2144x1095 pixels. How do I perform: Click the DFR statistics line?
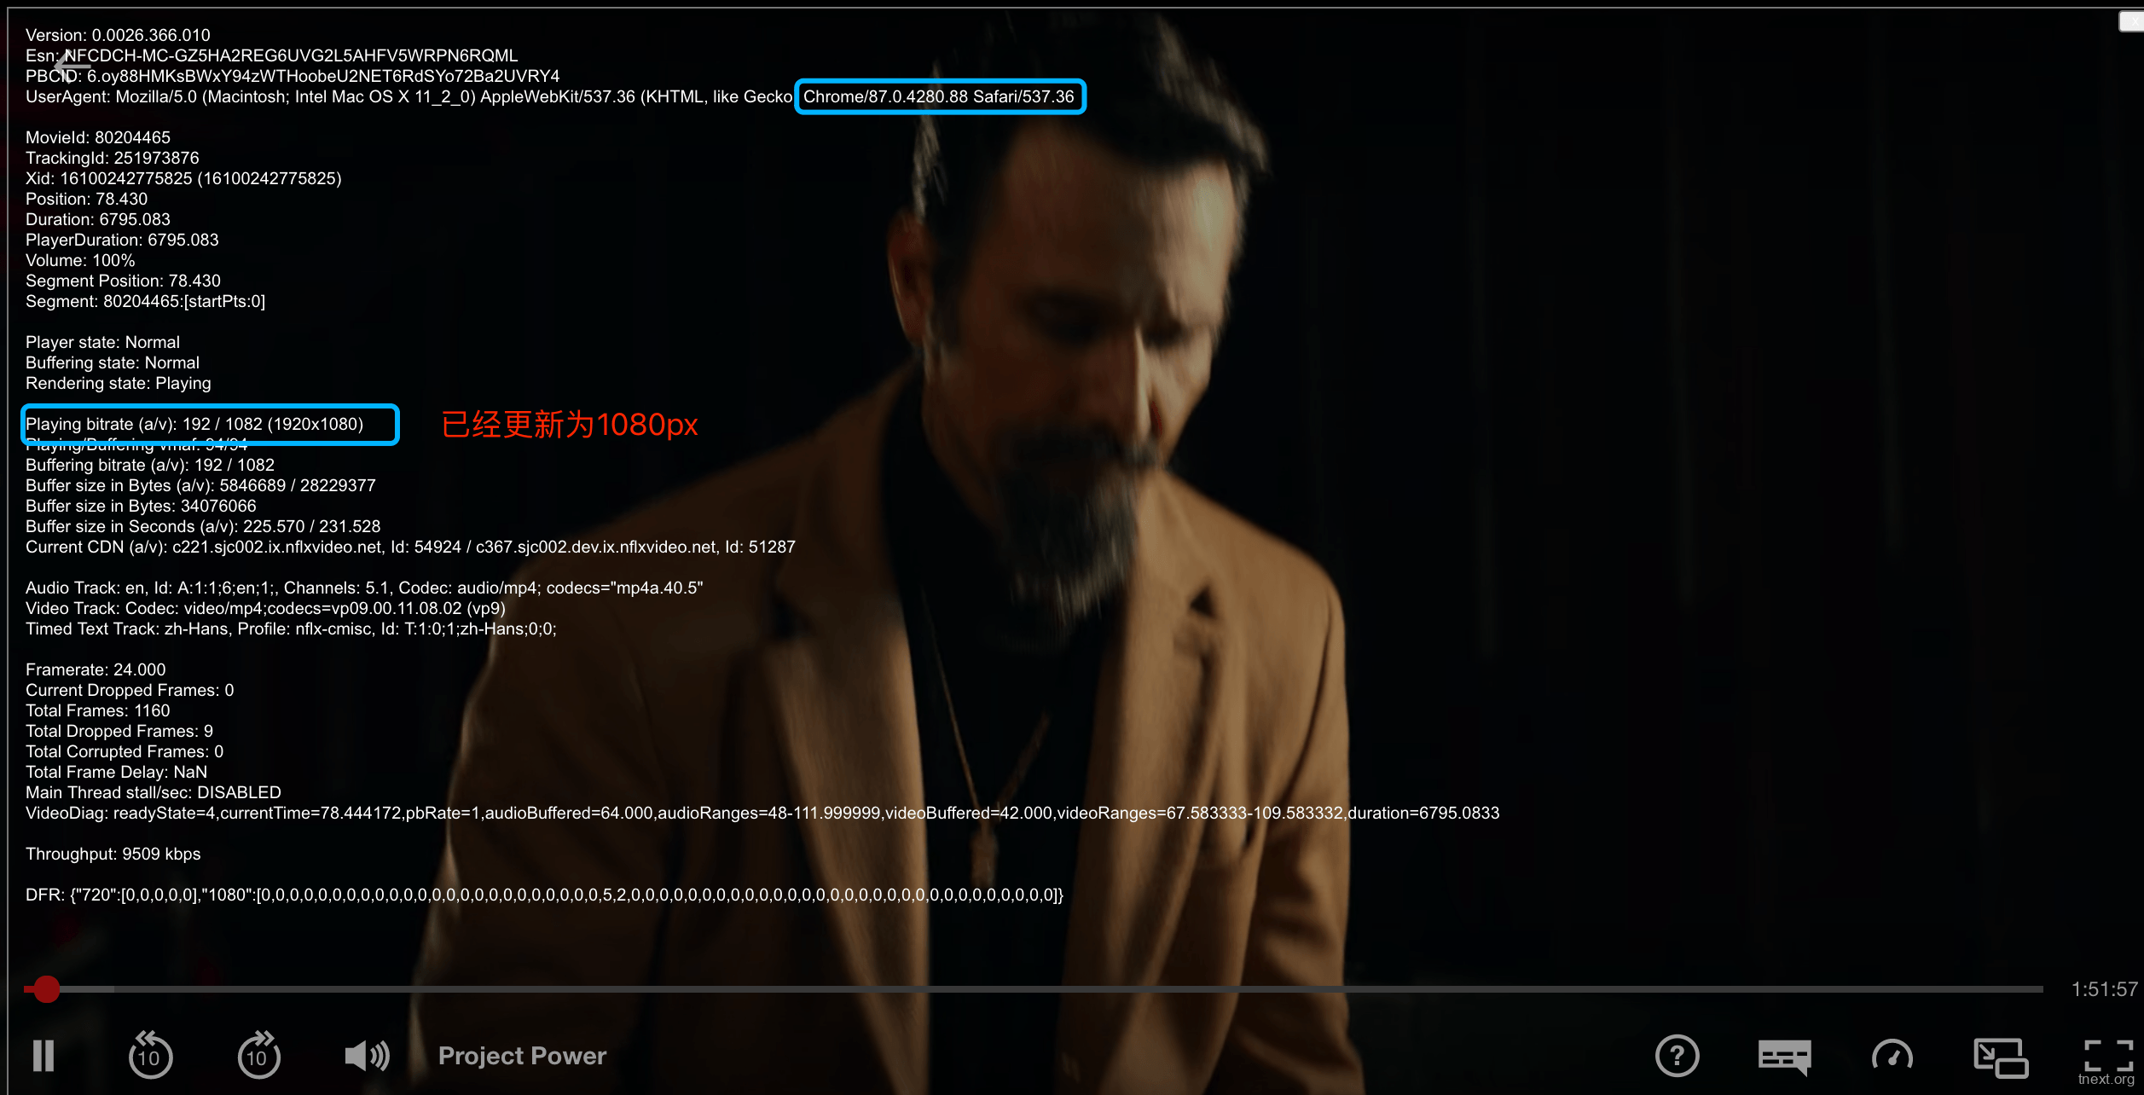pyautogui.click(x=544, y=895)
